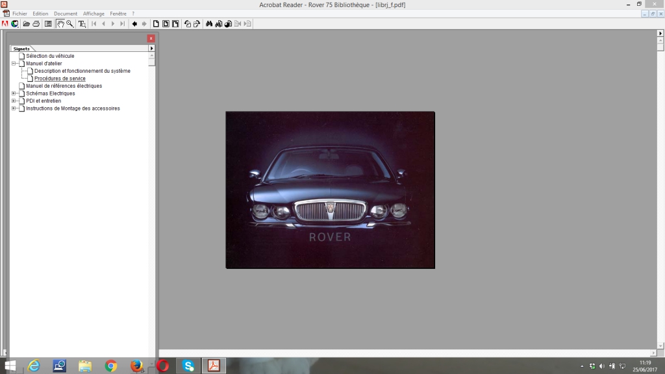
Task: Open the Fichier menu
Action: [x=19, y=14]
